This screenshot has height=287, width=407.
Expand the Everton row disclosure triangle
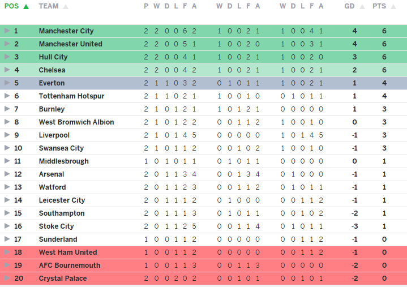click(7, 83)
